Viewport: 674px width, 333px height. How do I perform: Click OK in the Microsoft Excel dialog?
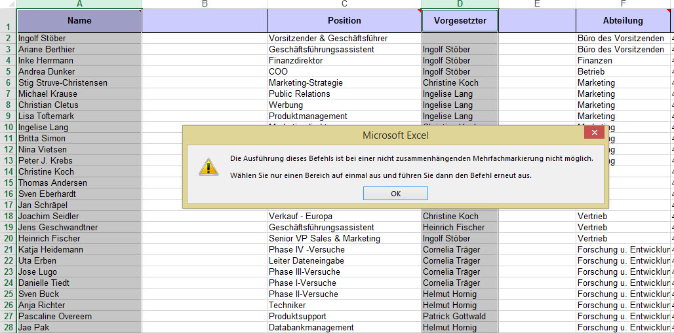pos(395,194)
